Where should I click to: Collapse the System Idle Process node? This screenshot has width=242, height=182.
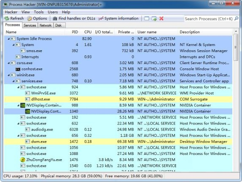(8, 39)
